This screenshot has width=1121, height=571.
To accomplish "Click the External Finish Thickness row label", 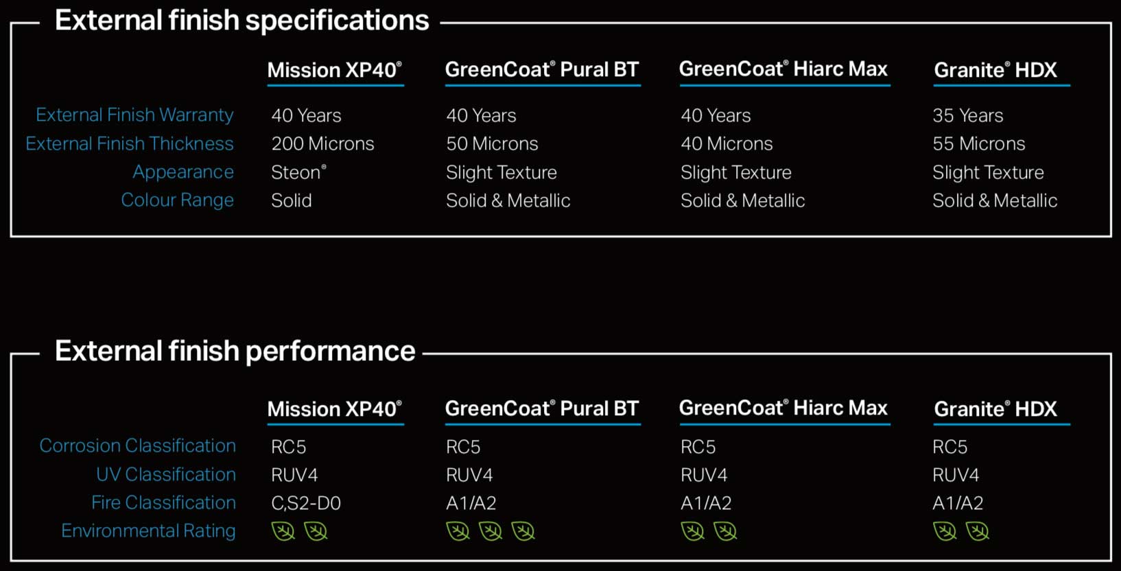I will click(x=130, y=143).
